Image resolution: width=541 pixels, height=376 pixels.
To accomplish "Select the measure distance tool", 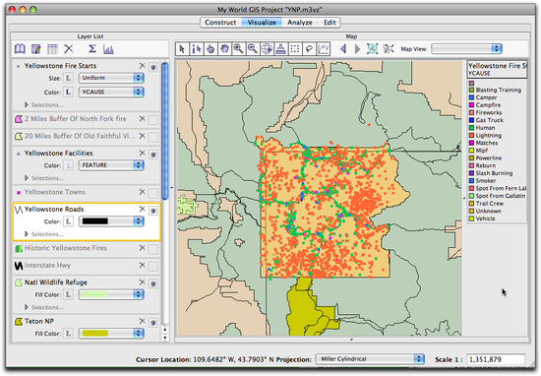I will tap(281, 48).
